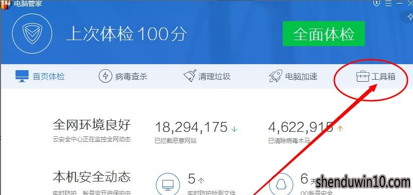Viewport: 413px width, 195px height.
Task: Open the 病毒查杀 virus scan tab
Action: [123, 76]
